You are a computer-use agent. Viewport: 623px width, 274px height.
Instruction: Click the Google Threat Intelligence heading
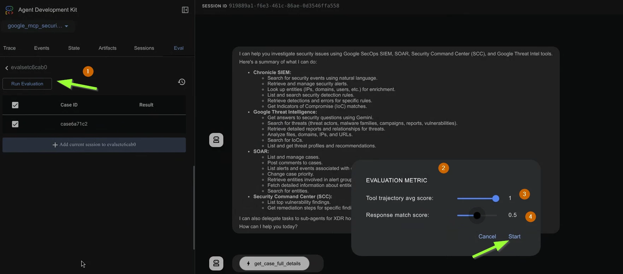pyautogui.click(x=285, y=112)
